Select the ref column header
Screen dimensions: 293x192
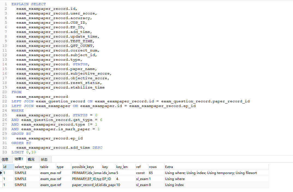pos(142,167)
